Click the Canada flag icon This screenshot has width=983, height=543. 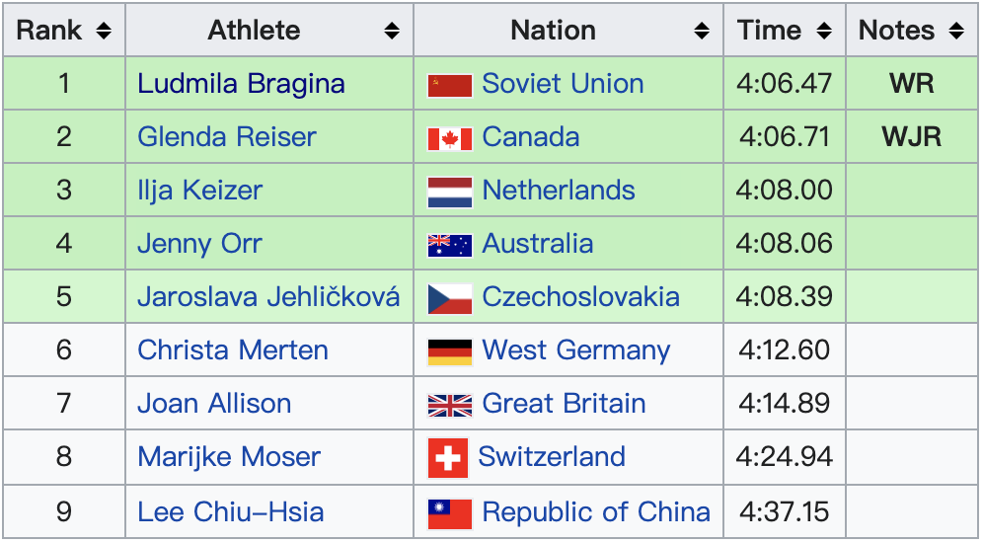[449, 138]
